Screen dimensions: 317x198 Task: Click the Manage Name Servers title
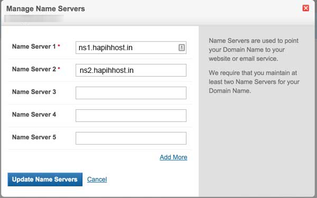click(45, 8)
